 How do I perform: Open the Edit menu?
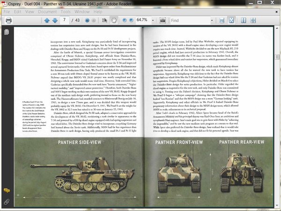(18, 12)
